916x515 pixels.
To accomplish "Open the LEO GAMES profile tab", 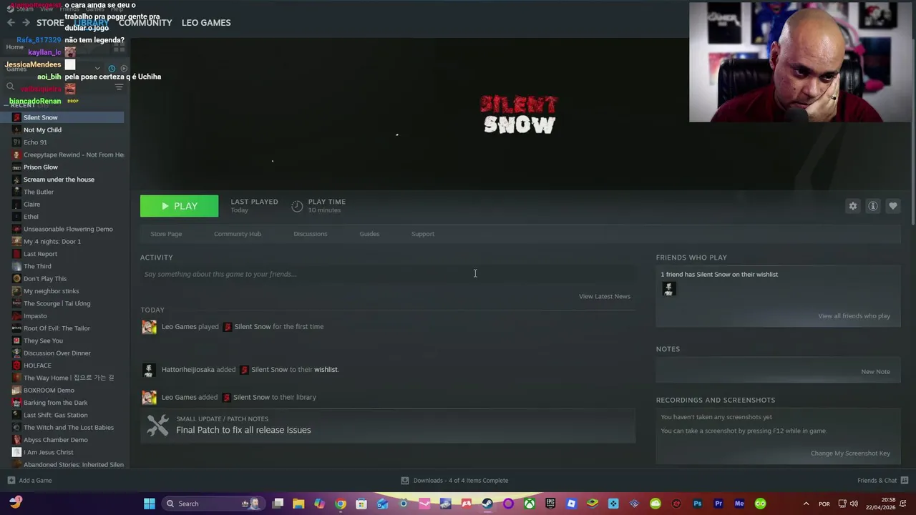I will pos(206,23).
